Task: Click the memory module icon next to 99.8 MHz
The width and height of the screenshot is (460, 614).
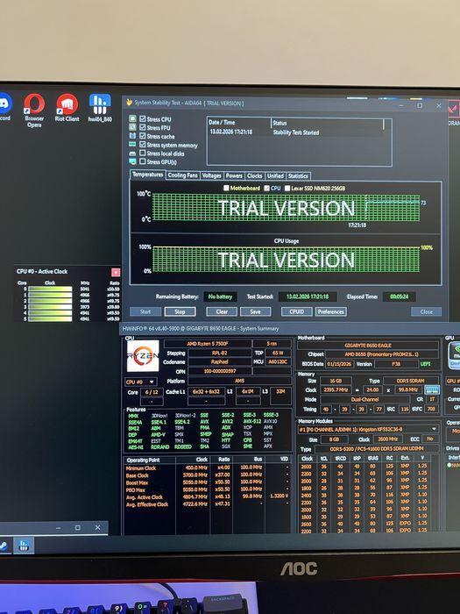Action: pos(432,389)
